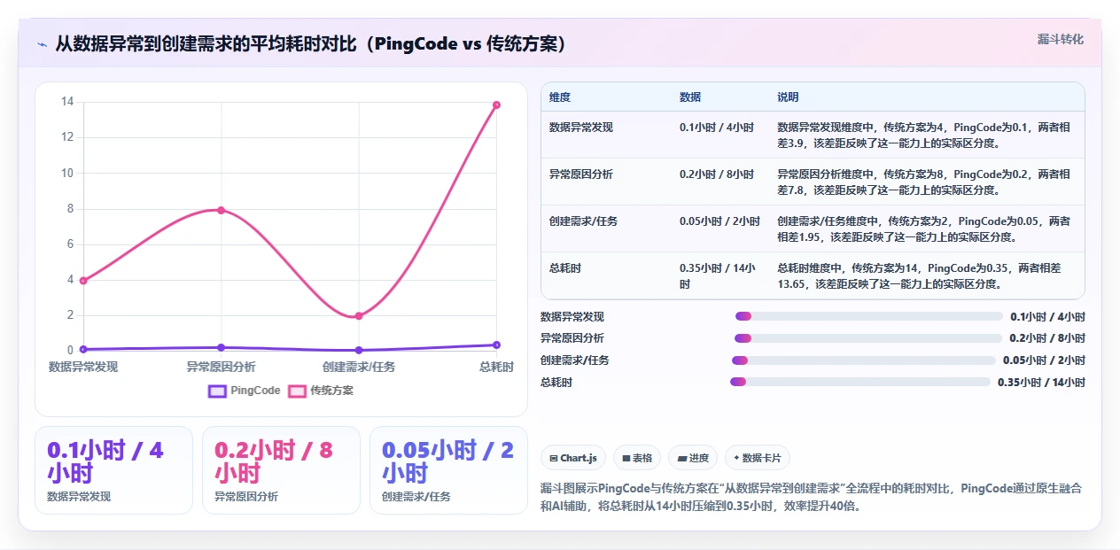Click progress value 0.1小时 / 4小时

(x=1047, y=316)
